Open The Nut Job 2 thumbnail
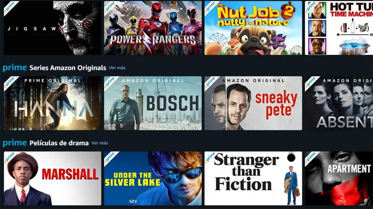The image size is (373, 209). click(253, 27)
